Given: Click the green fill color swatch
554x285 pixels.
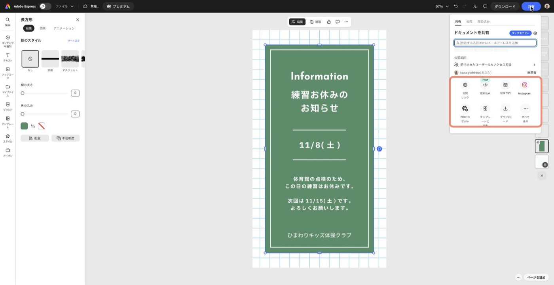Looking at the screenshot, I should [24, 126].
